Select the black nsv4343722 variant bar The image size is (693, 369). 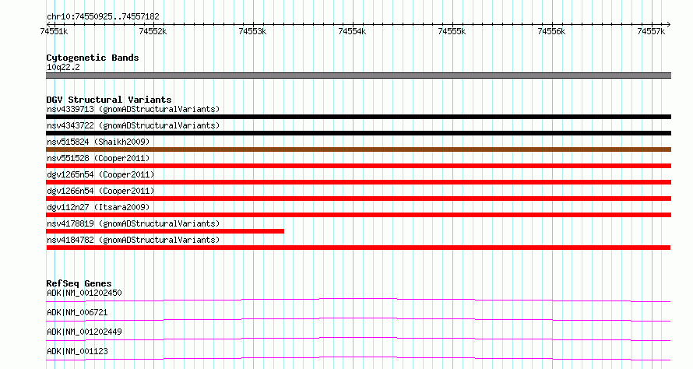[x=358, y=133]
